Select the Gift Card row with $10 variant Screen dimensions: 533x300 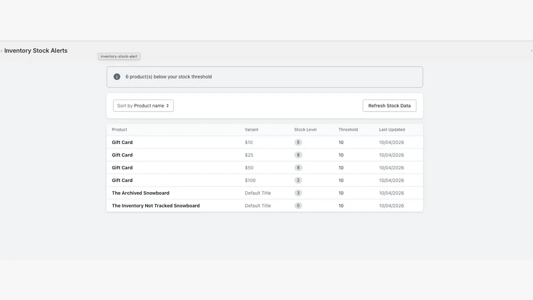[x=265, y=143]
